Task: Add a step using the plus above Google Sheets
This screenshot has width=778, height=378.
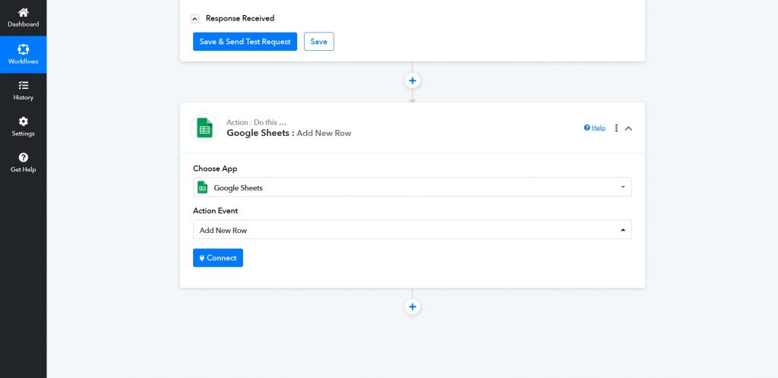Action: point(413,80)
